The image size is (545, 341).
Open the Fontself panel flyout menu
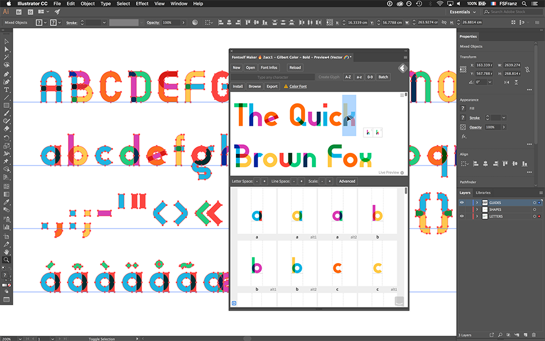click(x=405, y=57)
